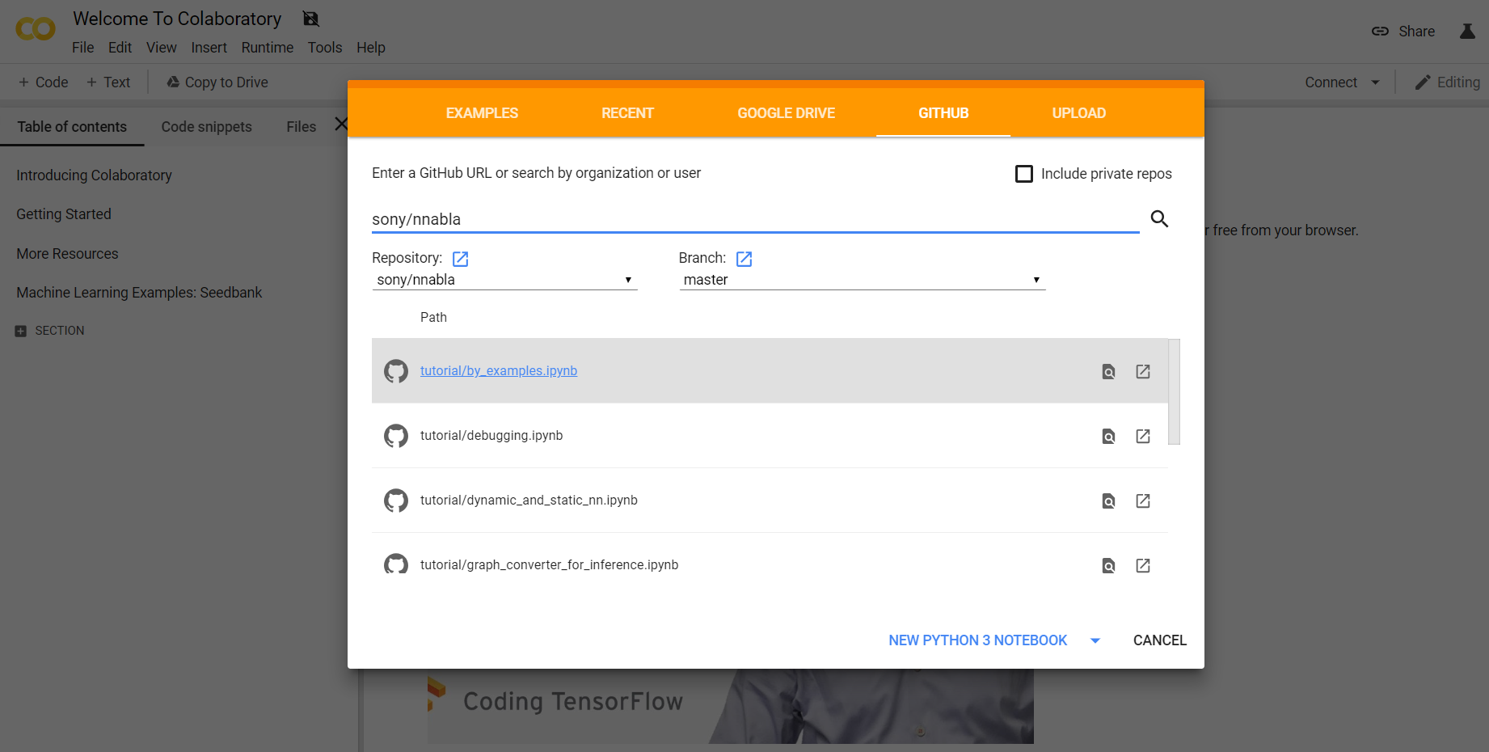Click GitHub icon for debugging.ipynb row
Screen dimensions: 1489x752
pyautogui.click(x=396, y=436)
